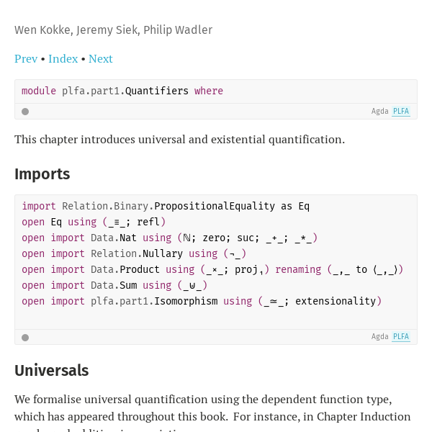Click the Agda label under imports block

[379, 337]
